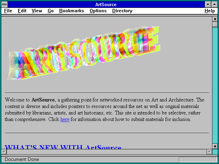The height and width of the screenshot is (164, 219).
Task: Click the horizontal scrollbar right arrow
Action: pyautogui.click(x=209, y=152)
